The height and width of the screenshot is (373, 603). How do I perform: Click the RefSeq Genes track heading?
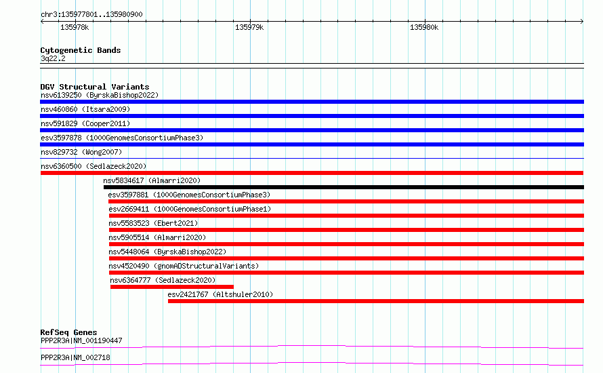point(69,332)
